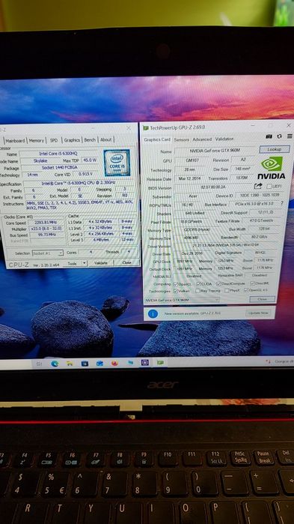Screen dimensions: 294x524
Task: Click the GPU value GM107 in GPU-Z
Action: point(193,160)
